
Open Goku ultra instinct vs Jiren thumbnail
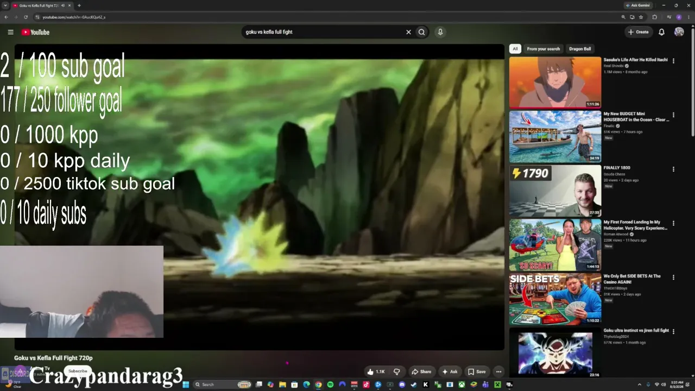(555, 353)
